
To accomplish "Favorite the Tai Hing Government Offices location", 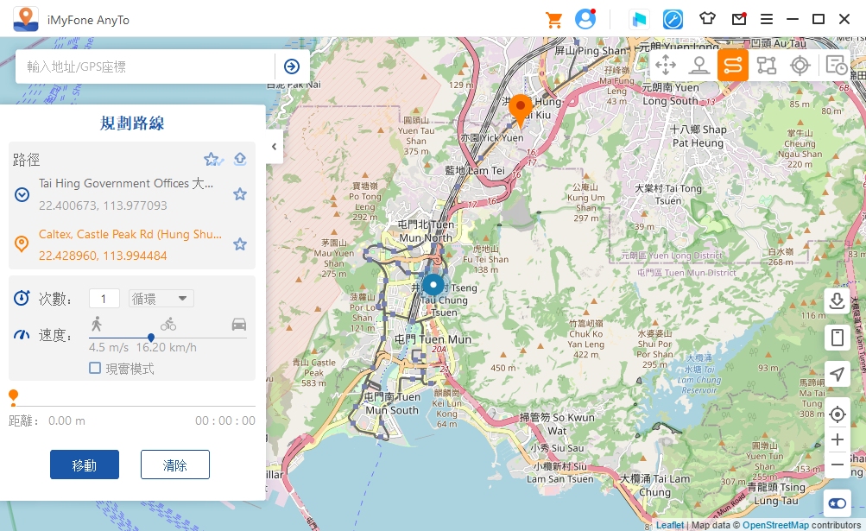I will 240,194.
